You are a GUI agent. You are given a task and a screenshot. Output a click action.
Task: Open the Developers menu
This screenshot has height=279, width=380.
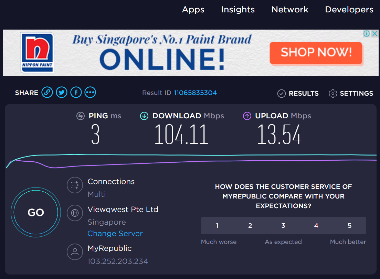coord(349,10)
